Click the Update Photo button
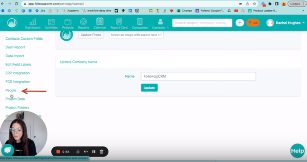The image size is (307, 162). click(x=91, y=35)
